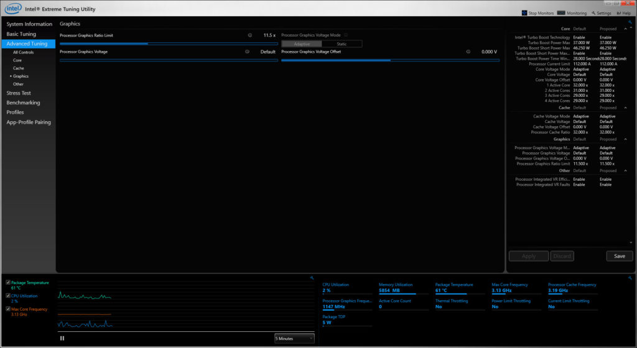637x348 pixels.
Task: Click wrench icon above the monitoring graph
Action: click(x=312, y=278)
